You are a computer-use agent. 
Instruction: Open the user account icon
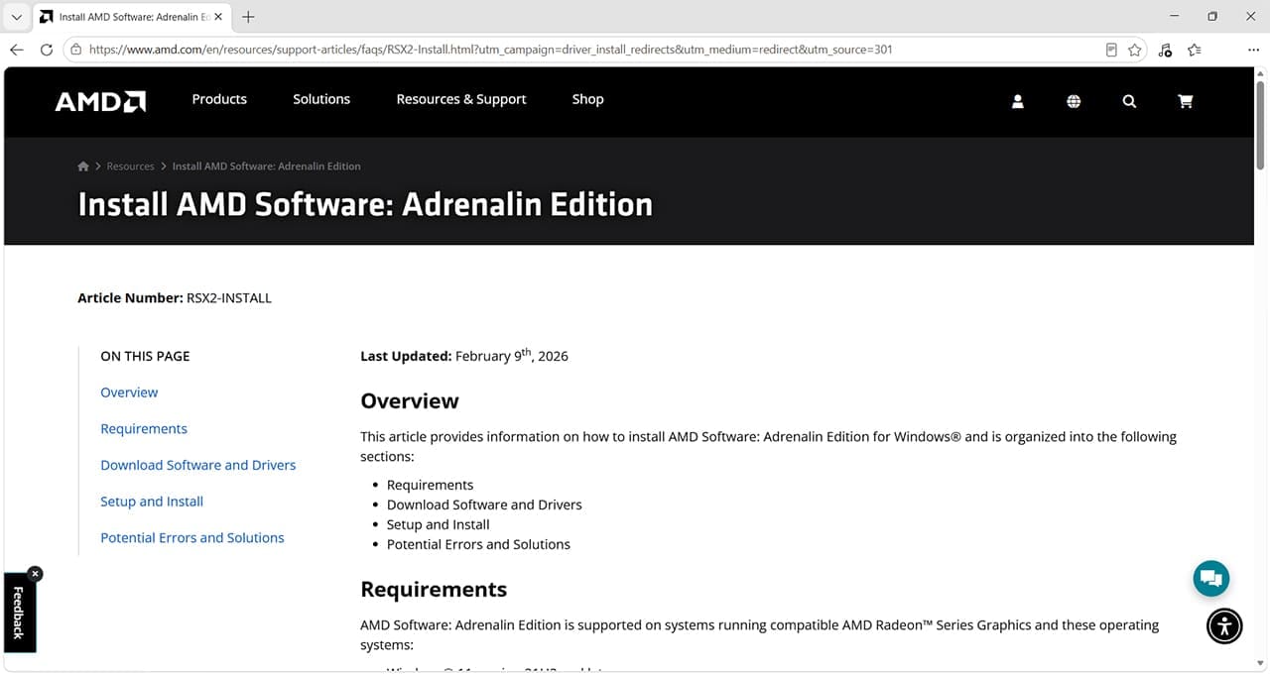(x=1017, y=101)
